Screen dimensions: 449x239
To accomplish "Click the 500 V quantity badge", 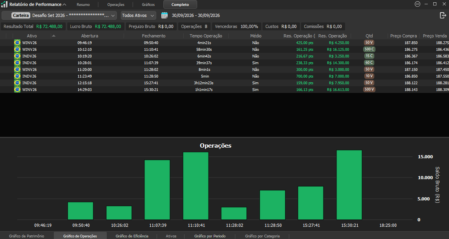I will pos(370,89).
